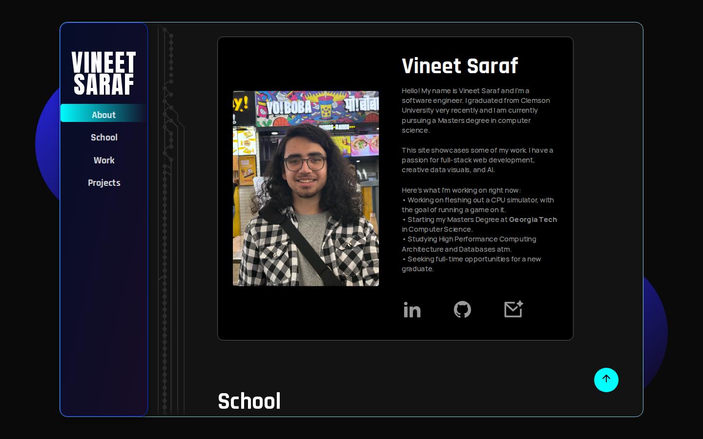
Task: Open the Work section in sidebar
Action: tap(104, 160)
